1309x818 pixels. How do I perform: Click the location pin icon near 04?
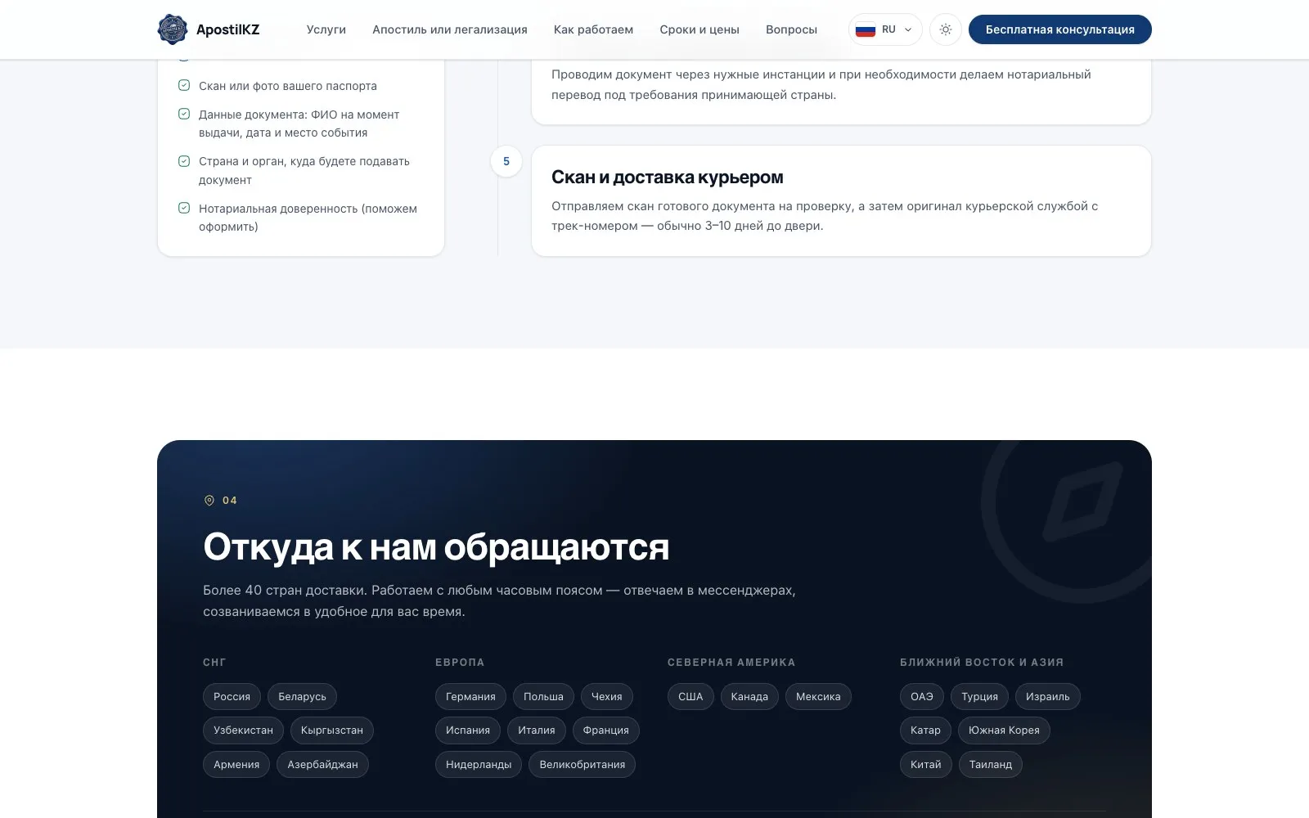point(209,500)
